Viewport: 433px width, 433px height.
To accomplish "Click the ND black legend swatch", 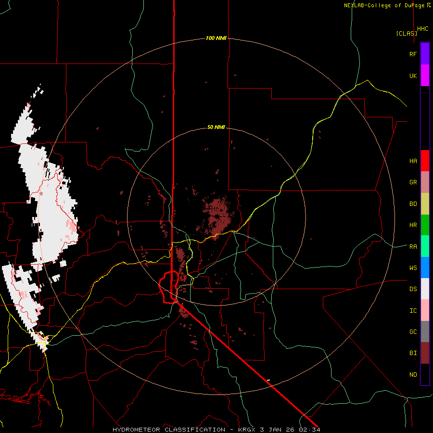I will tap(425, 374).
